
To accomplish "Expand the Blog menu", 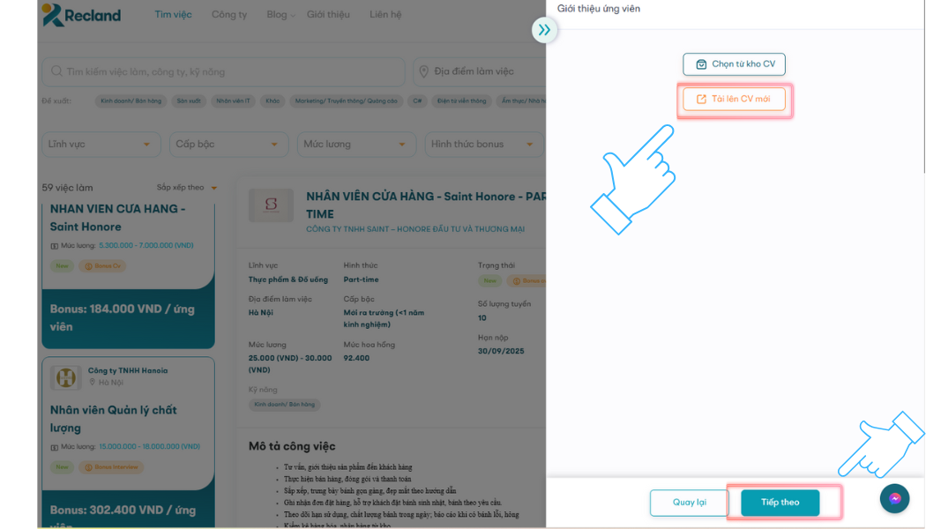I will click(280, 15).
